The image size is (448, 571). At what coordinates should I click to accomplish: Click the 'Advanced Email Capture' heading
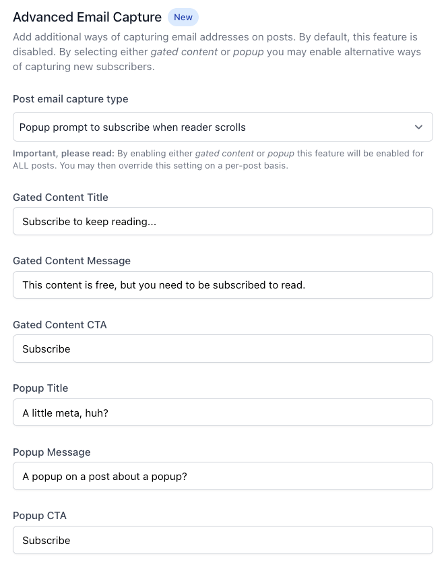[x=87, y=17]
